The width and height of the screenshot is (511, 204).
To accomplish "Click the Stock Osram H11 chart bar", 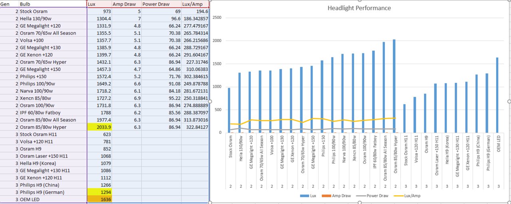I will [404, 118].
